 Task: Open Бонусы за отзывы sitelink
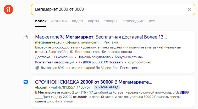tap(129, 57)
